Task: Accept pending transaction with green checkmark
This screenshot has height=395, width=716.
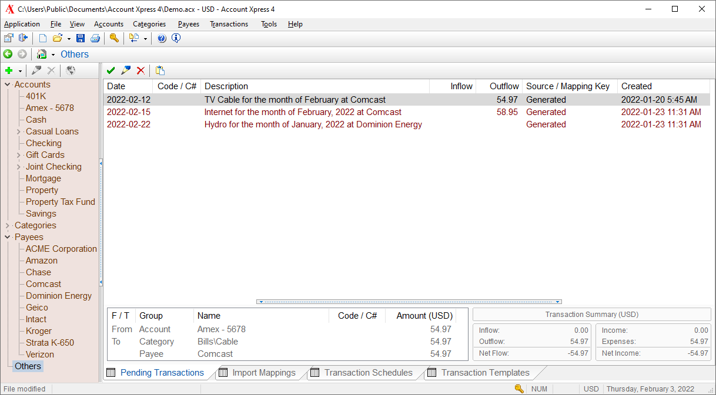Action: point(111,70)
